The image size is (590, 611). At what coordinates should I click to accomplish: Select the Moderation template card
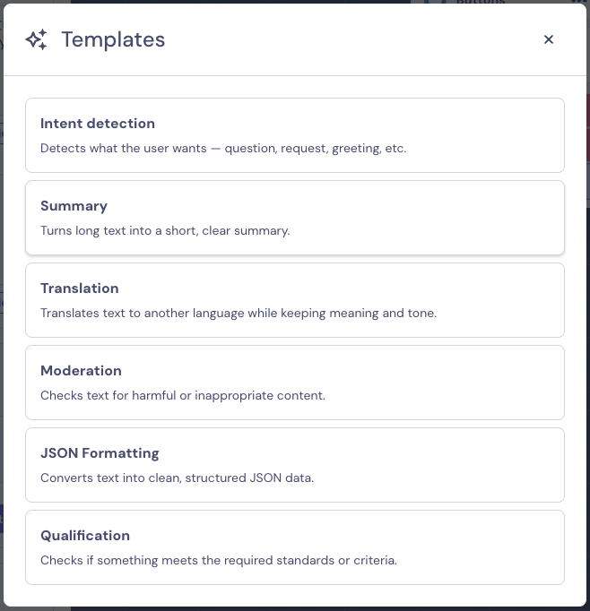294,383
